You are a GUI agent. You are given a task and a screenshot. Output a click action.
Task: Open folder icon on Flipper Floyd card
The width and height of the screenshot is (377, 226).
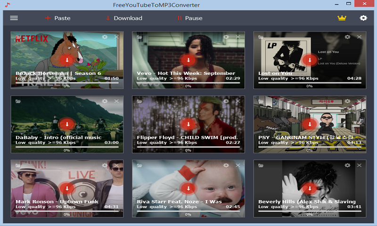coord(139,101)
